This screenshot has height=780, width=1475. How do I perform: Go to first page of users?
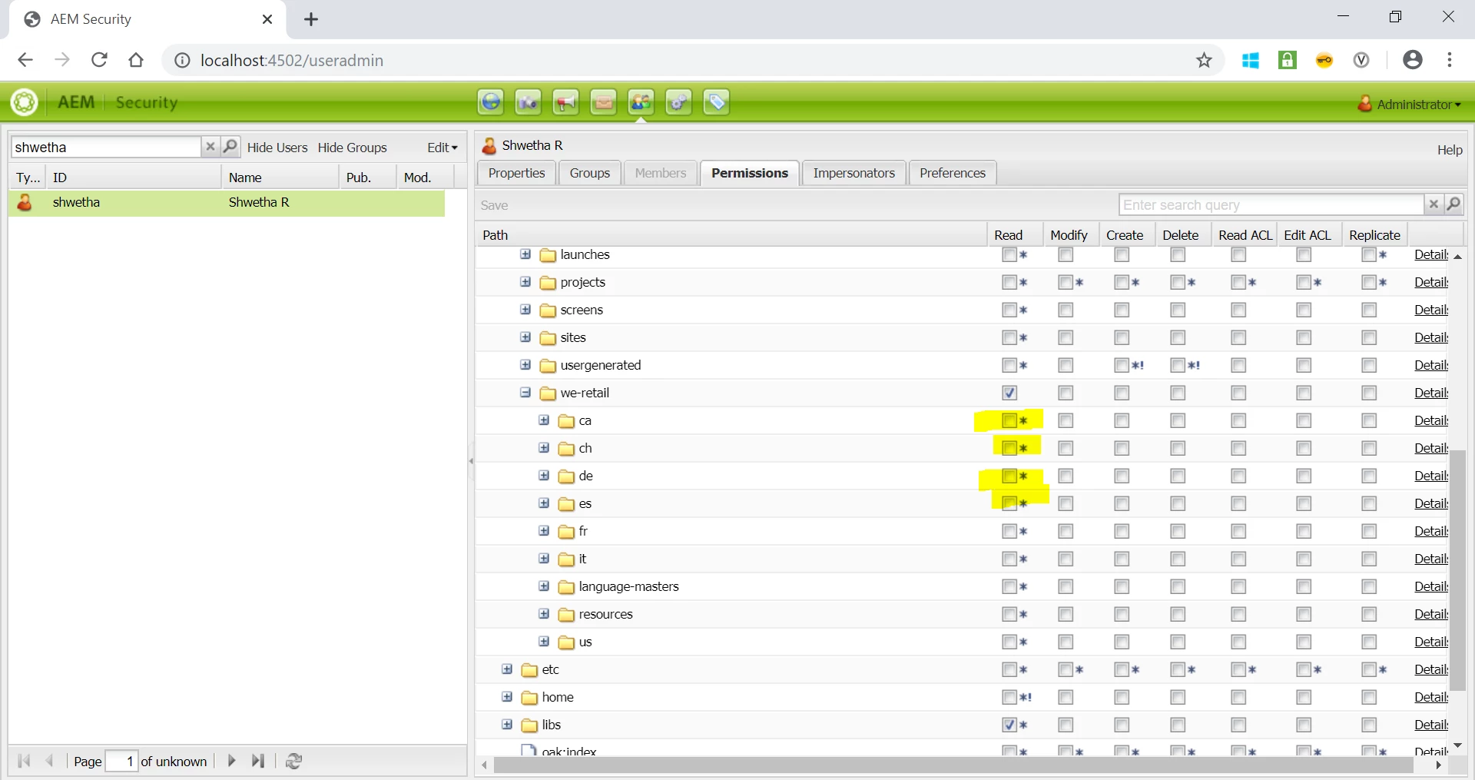click(x=24, y=761)
